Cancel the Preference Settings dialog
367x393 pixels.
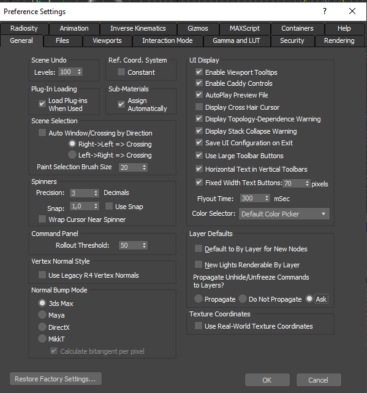point(319,380)
